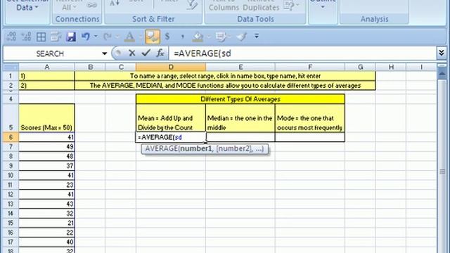The image size is (450, 253).
Task: Click cell A17 containing 40
Action: coord(47,242)
